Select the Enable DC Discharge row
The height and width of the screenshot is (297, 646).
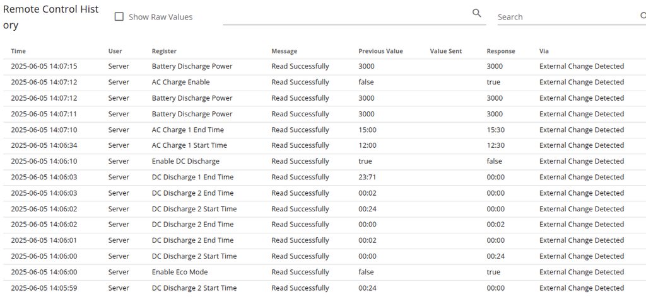185,161
